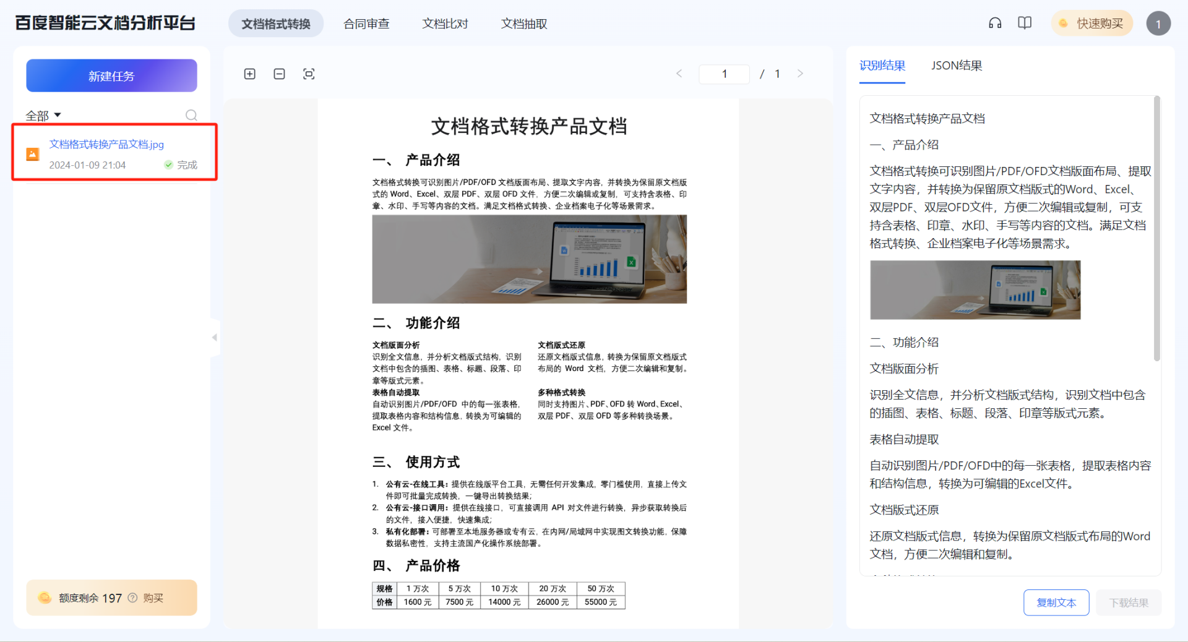
Task: Click the 复制文本 button
Action: pos(1056,602)
